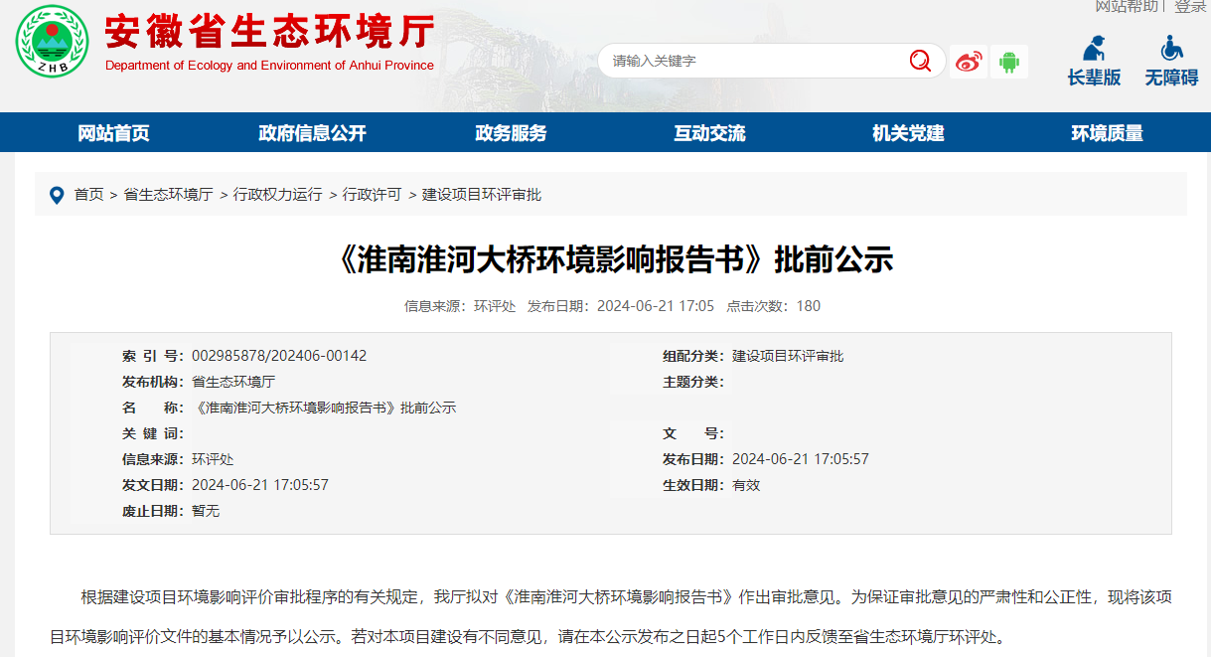Go to 首页 in breadcrumb

click(x=88, y=195)
